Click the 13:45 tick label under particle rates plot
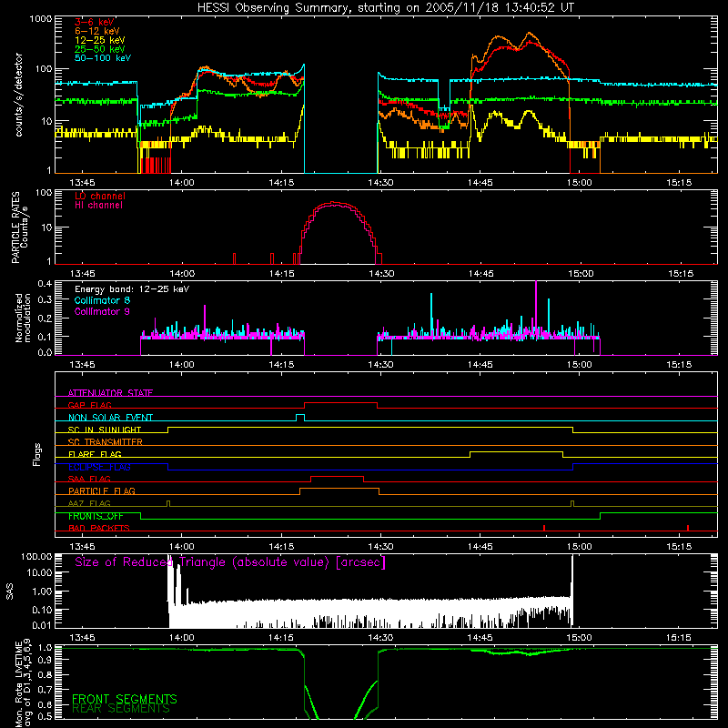This screenshot has height=728, width=728. [x=82, y=274]
